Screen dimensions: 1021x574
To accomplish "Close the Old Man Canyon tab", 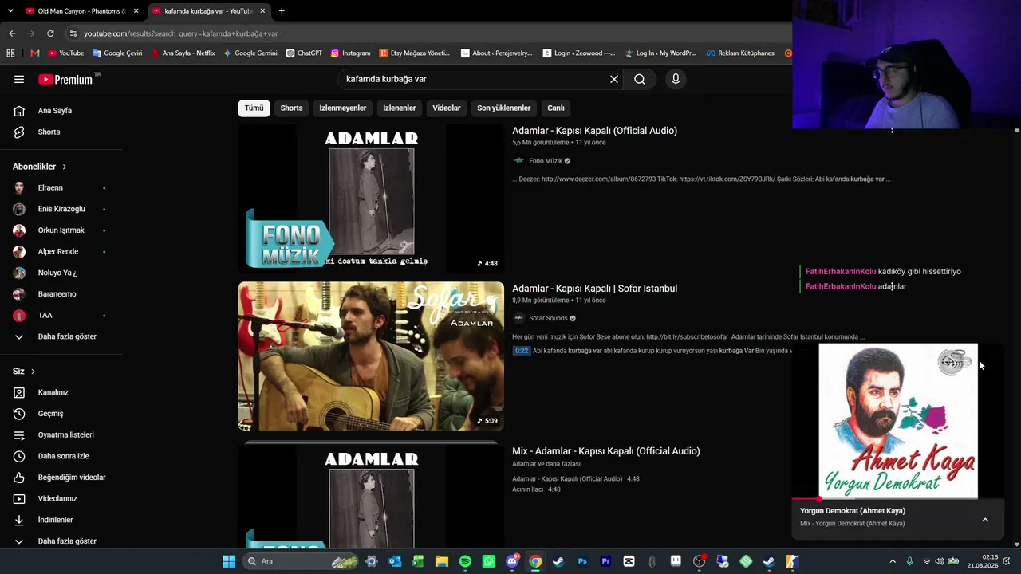I will pyautogui.click(x=136, y=11).
